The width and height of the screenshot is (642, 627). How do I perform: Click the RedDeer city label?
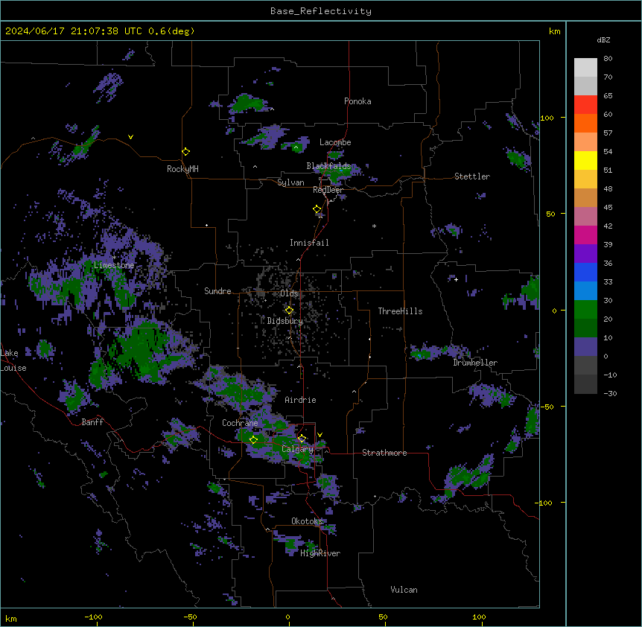(328, 190)
